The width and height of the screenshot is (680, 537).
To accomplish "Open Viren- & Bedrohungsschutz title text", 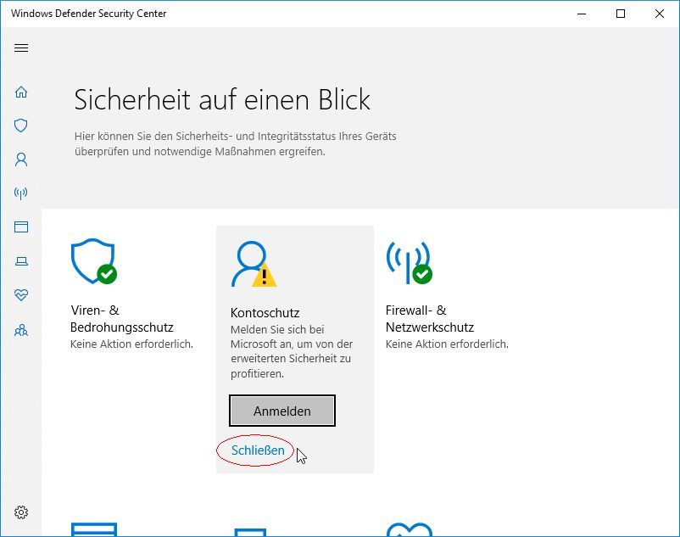I will (122, 319).
